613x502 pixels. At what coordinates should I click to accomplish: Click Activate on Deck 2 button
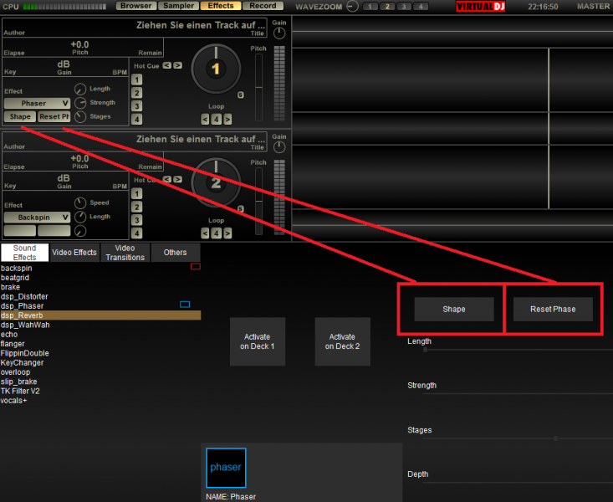click(343, 341)
